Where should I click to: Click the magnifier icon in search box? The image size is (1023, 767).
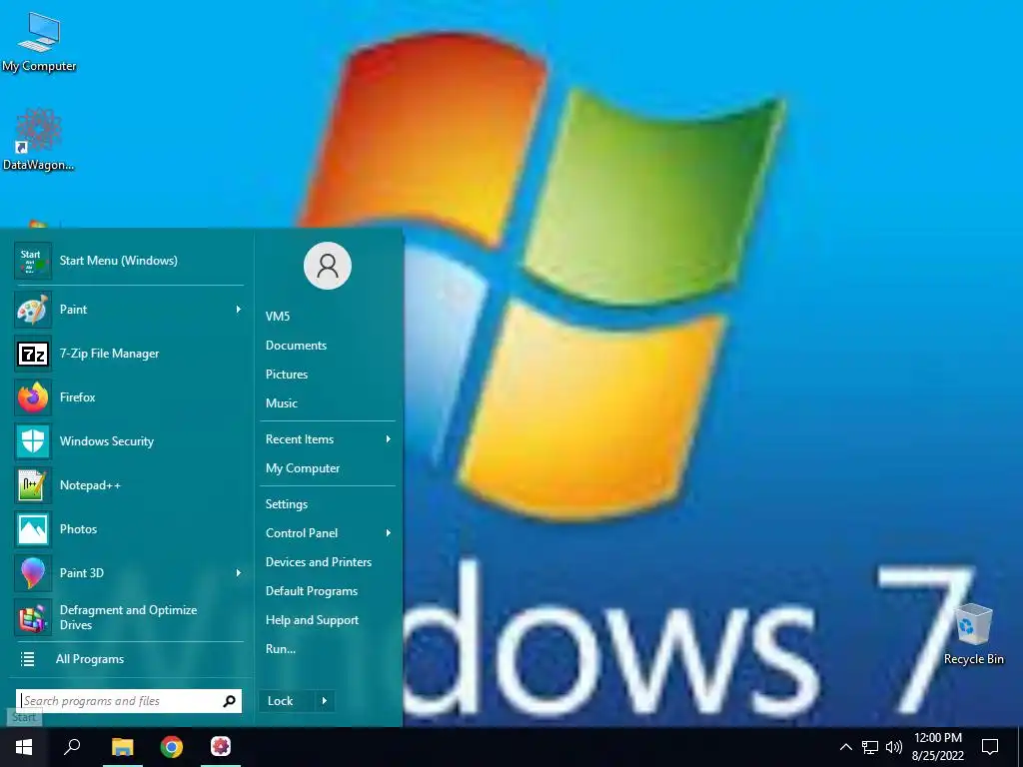[x=229, y=701]
